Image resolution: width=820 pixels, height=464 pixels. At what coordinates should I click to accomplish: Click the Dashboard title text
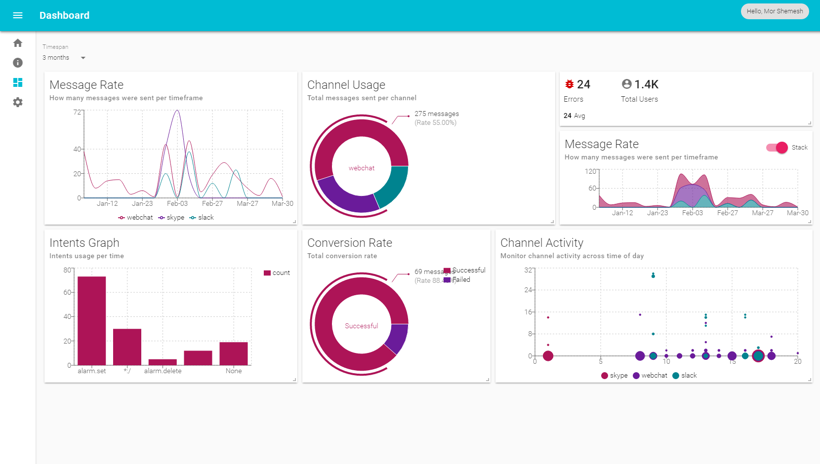coord(64,15)
